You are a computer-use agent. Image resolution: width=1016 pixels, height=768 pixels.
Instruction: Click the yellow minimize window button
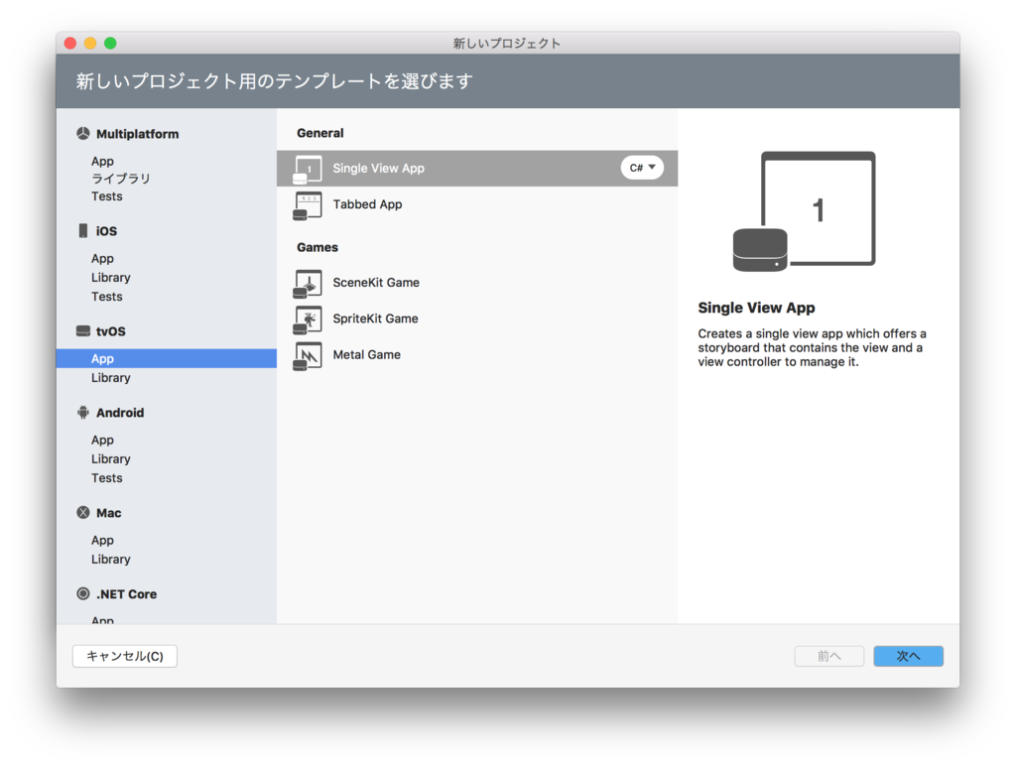(90, 43)
